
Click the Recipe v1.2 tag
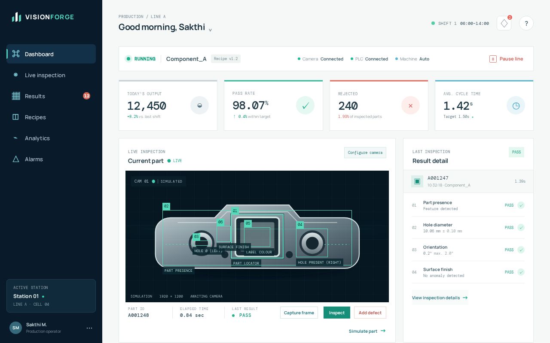tap(226, 59)
